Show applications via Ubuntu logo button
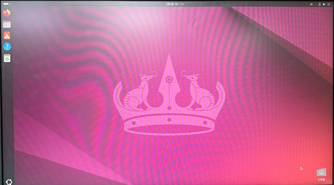Screen dimensions: 334x185 [9, 182]
